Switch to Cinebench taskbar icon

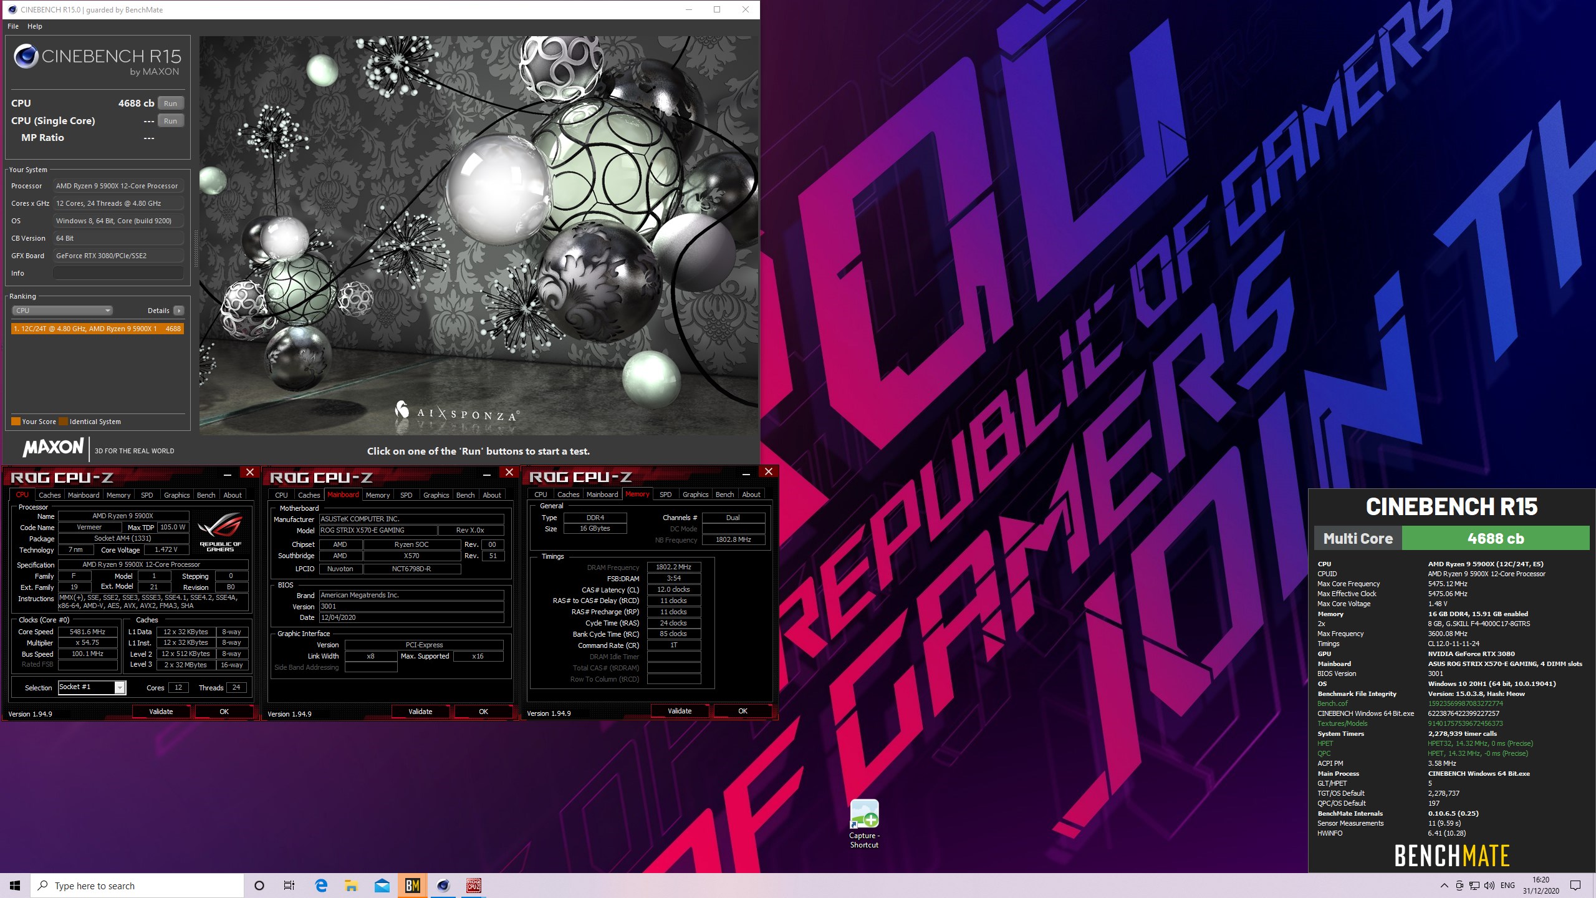(x=443, y=886)
